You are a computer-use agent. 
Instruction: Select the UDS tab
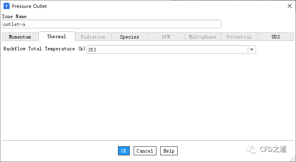(x=276, y=37)
